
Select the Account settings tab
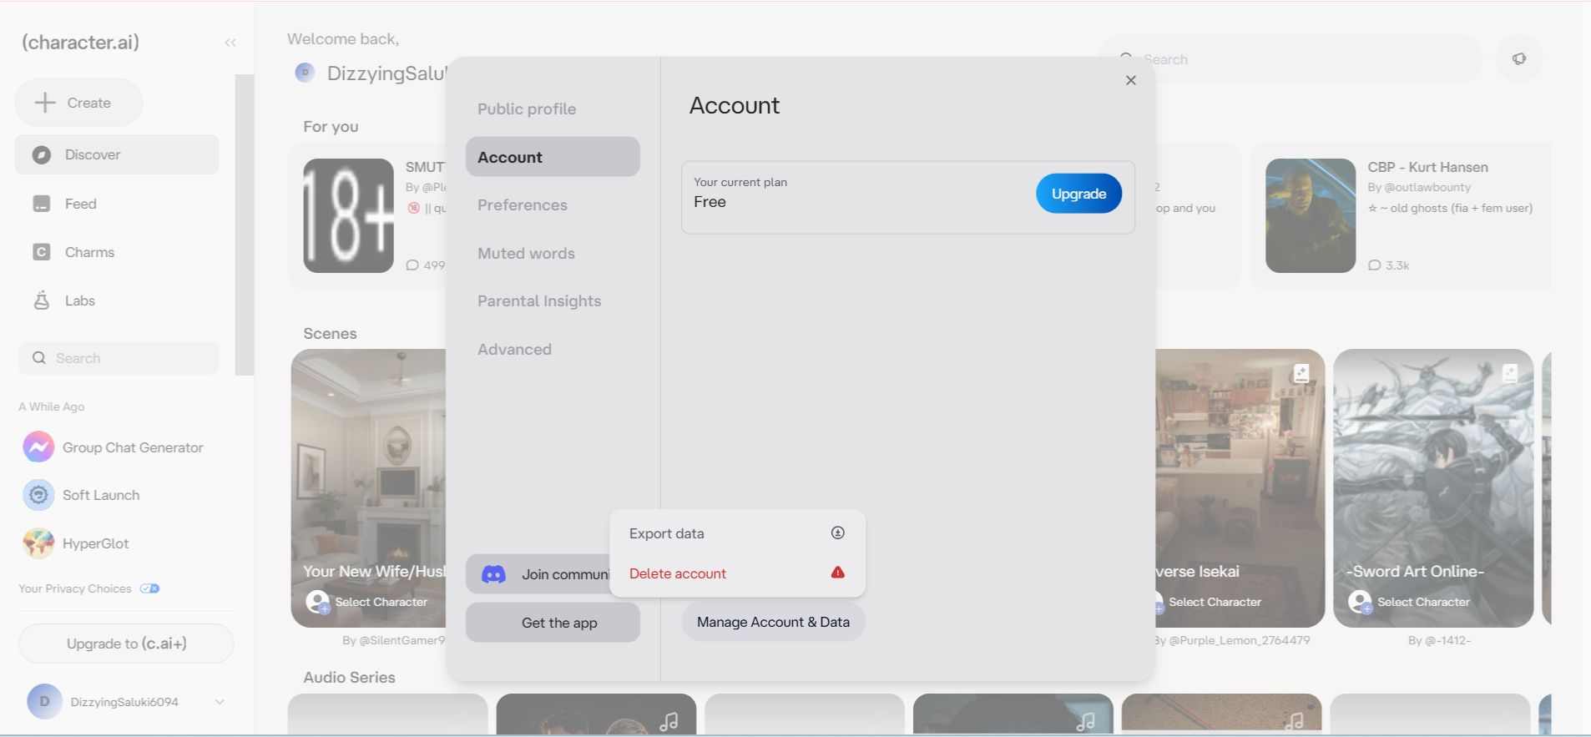click(553, 157)
